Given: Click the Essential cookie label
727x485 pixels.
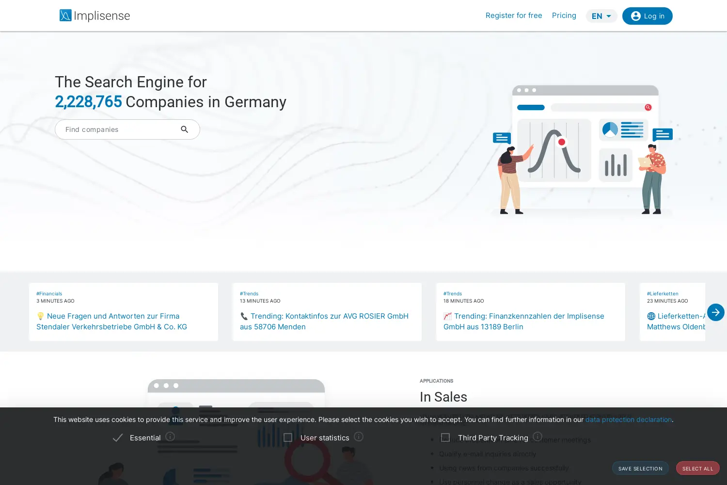Looking at the screenshot, I should [x=145, y=438].
